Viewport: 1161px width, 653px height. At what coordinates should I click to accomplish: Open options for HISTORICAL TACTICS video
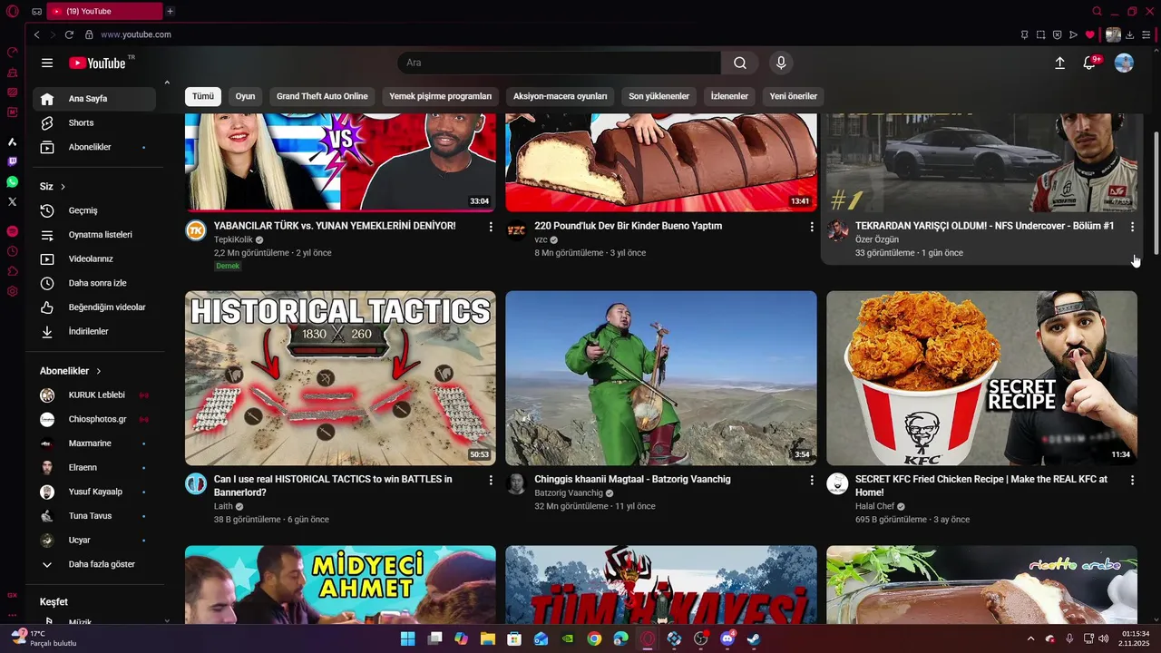click(491, 480)
